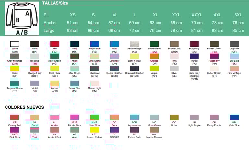Select the Mocha Mousse (MM) swatch
Screen dimensions: 249x150
(x=154, y=130)
